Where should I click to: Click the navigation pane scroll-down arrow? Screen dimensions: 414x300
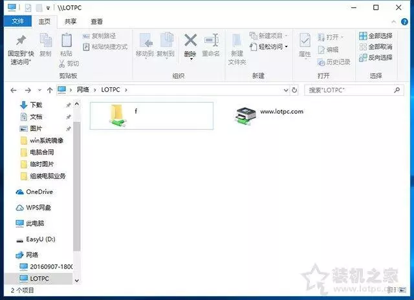[77, 281]
